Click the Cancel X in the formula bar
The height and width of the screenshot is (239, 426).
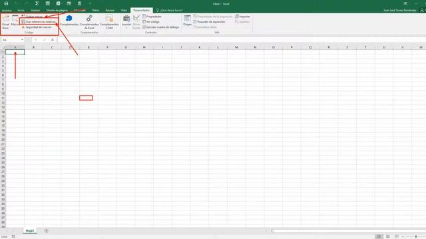[36, 40]
